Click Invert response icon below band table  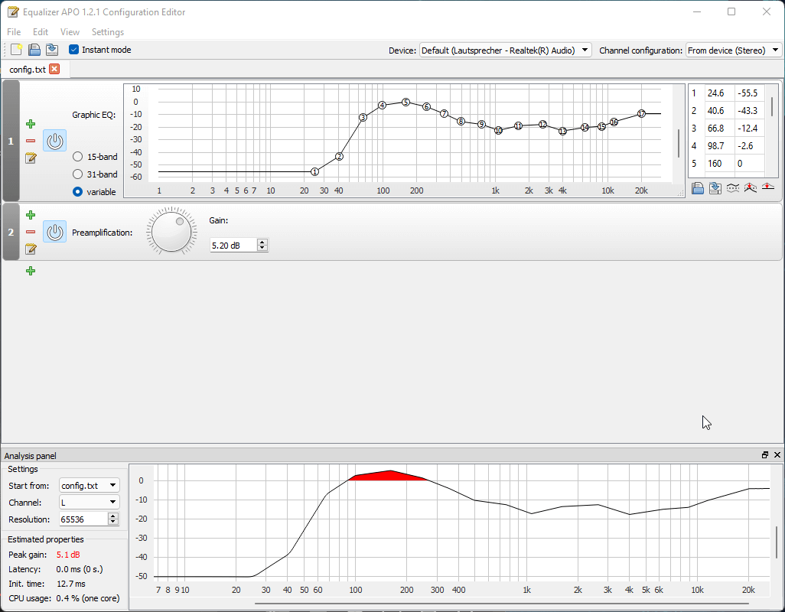(x=733, y=188)
